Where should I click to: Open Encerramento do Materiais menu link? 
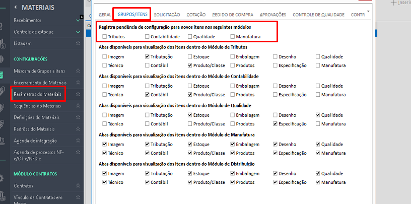[40, 83]
